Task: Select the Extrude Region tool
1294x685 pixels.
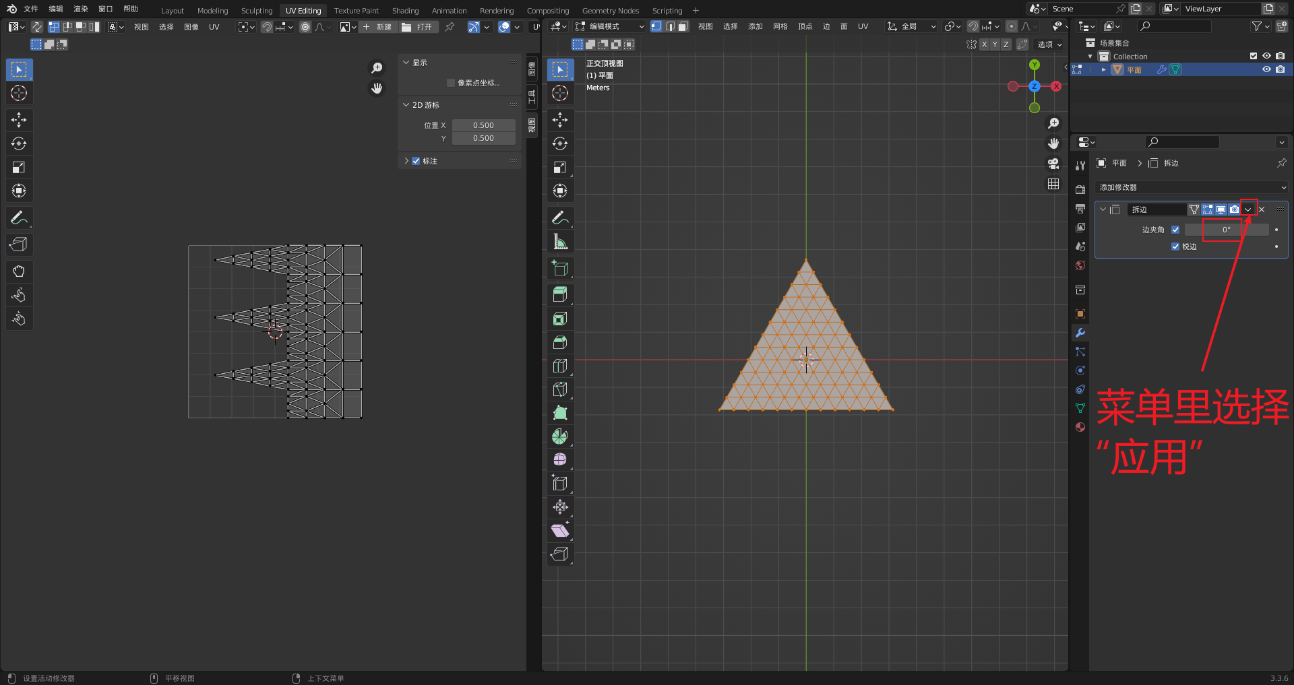Action: point(560,294)
